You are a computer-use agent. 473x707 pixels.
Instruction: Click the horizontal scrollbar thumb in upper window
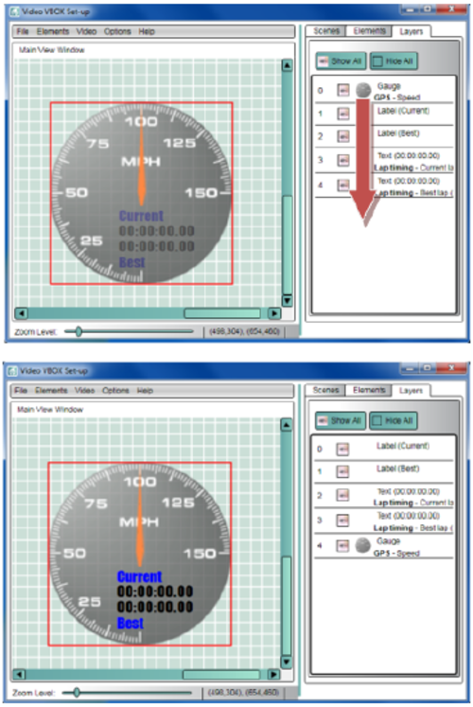click(x=222, y=313)
